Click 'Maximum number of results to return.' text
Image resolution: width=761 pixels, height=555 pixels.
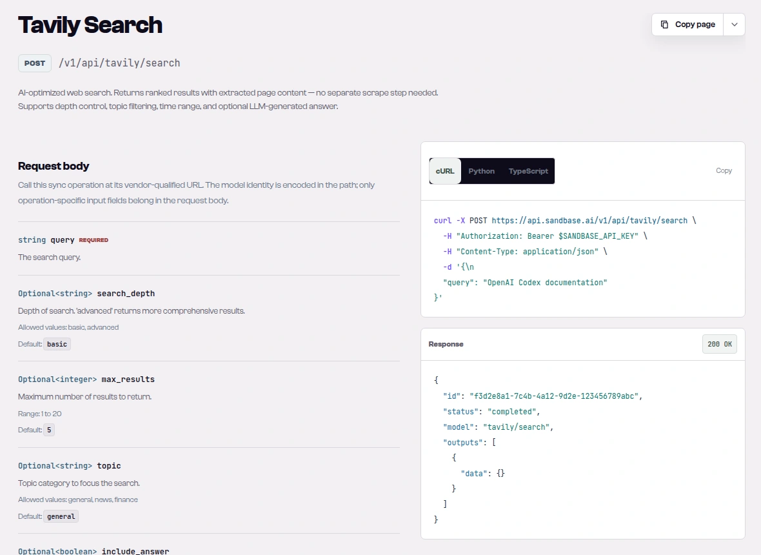85,397
